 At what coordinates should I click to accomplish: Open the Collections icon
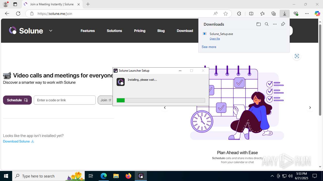coord(274,14)
